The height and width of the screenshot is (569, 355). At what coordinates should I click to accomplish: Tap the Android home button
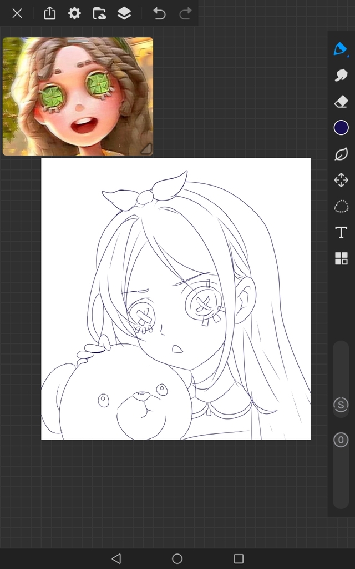coord(177,558)
